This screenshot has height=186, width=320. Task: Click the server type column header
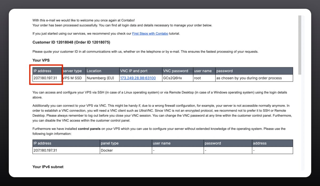click(72, 71)
